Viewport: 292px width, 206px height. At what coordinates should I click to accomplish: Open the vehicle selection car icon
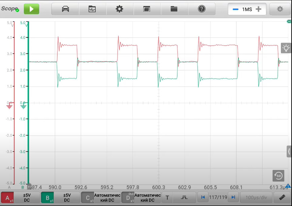click(65, 9)
